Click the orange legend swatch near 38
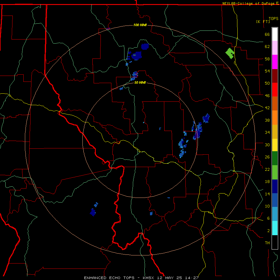 point(275,118)
